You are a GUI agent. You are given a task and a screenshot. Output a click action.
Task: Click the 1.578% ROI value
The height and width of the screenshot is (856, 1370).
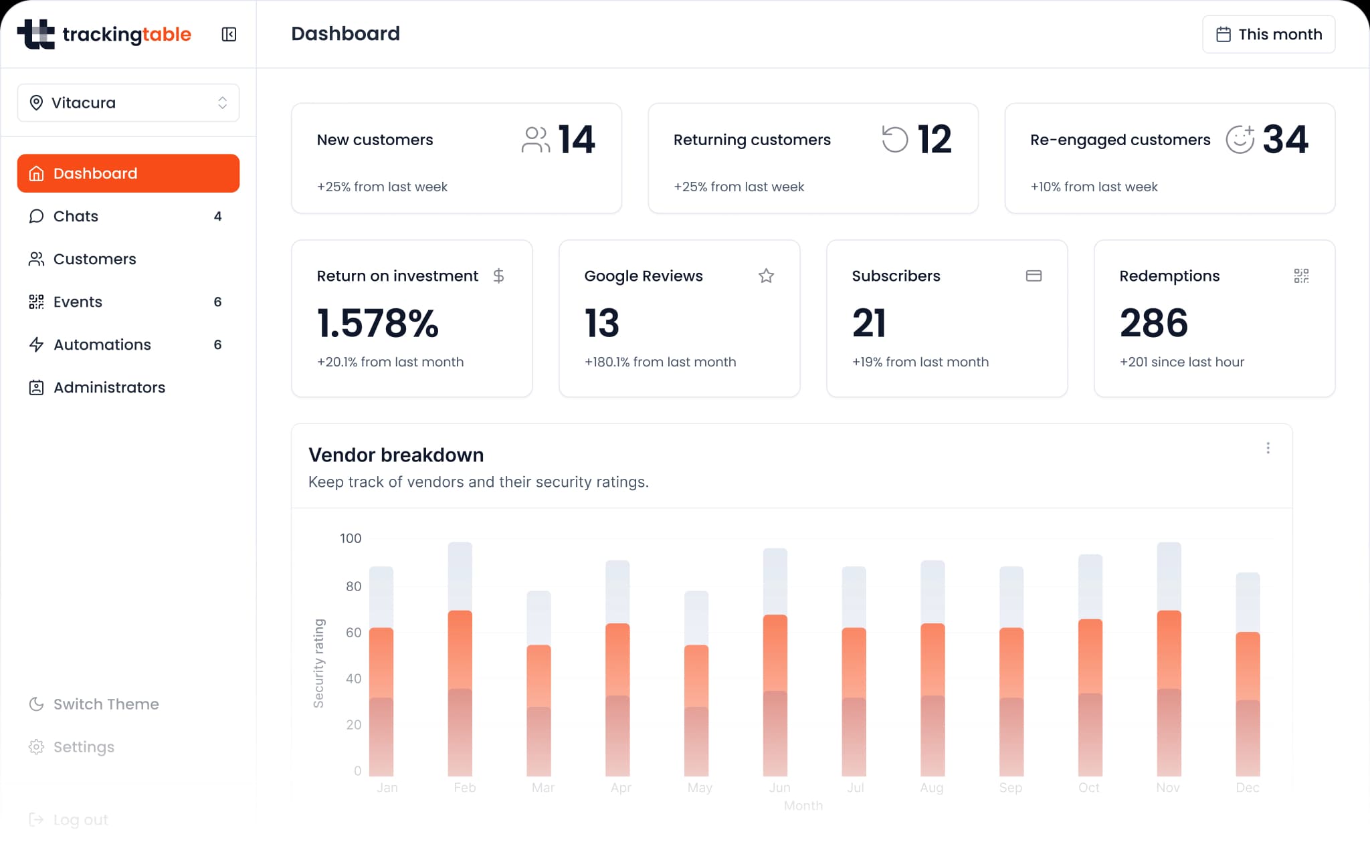[x=378, y=323]
